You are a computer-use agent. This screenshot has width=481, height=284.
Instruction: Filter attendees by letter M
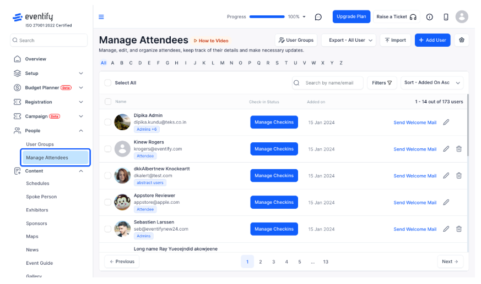click(222, 63)
